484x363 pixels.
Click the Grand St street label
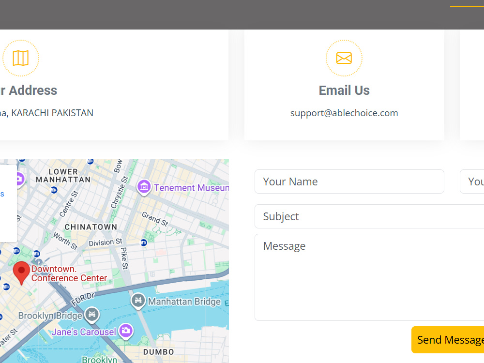(x=155, y=219)
